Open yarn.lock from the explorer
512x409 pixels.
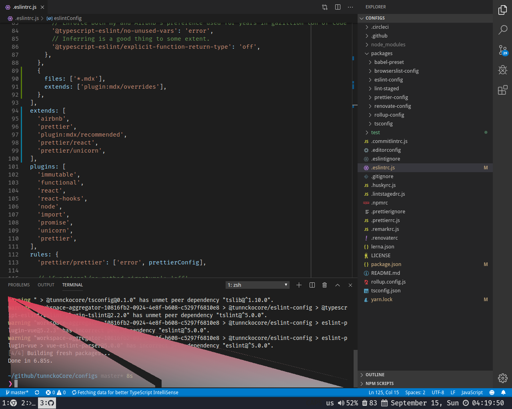382,299
